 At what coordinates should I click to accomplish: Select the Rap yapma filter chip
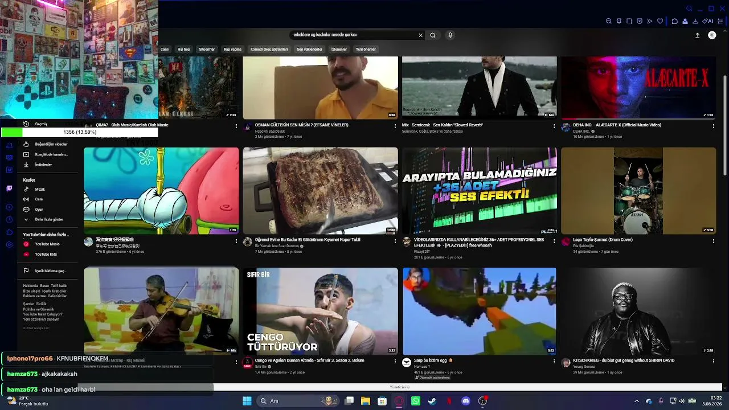232,50
